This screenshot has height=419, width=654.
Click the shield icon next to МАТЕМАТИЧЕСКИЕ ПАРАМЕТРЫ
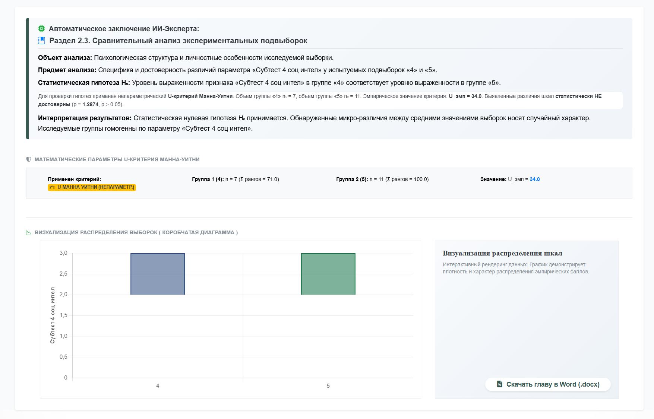click(29, 159)
